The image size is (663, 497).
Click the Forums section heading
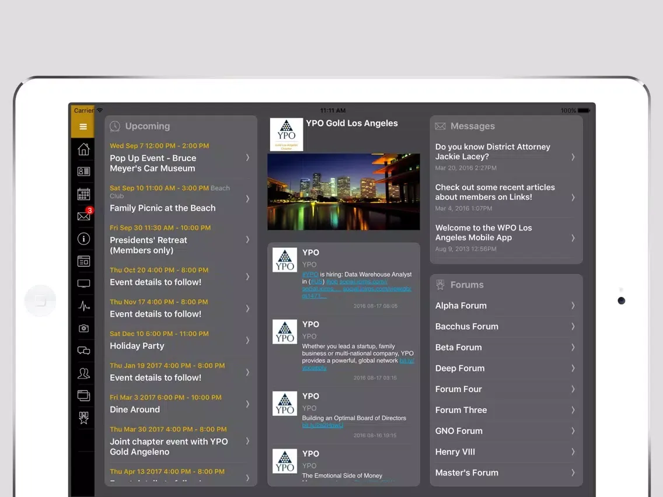[467, 285]
